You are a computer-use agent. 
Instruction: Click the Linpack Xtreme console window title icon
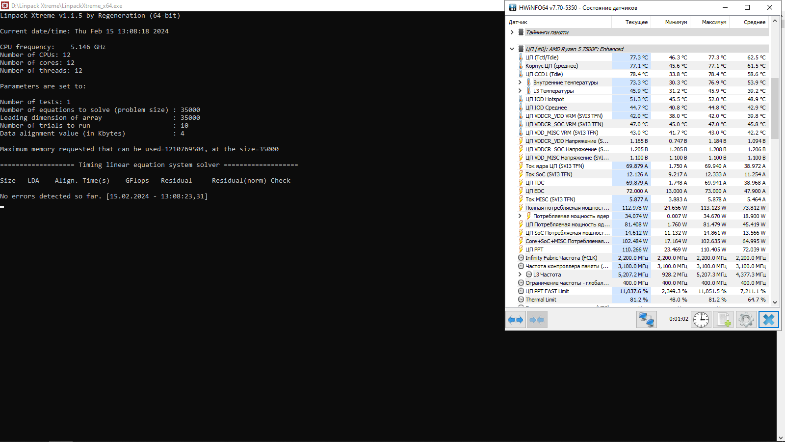(x=5, y=5)
